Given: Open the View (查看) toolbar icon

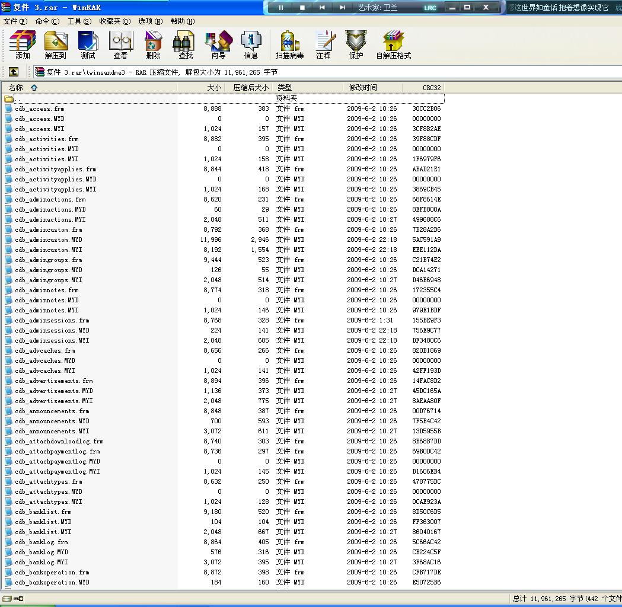Looking at the screenshot, I should click(x=120, y=44).
